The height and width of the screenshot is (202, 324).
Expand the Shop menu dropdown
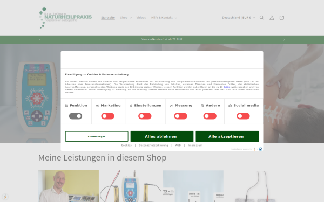pyautogui.click(x=126, y=18)
